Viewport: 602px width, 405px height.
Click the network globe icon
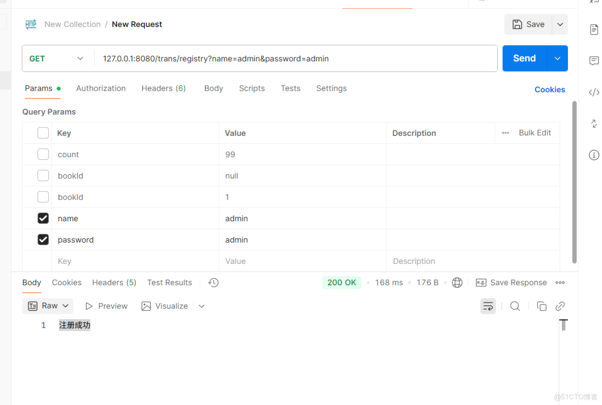[457, 283]
